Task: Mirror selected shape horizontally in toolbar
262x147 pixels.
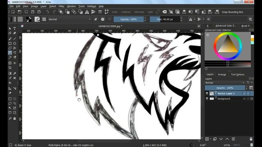Action: pos(87,12)
